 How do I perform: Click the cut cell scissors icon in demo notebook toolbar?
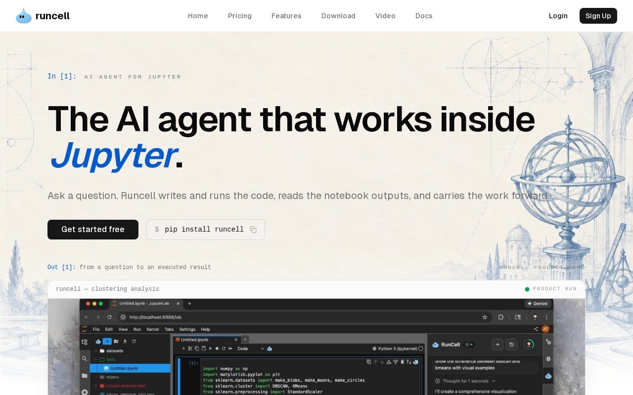190,349
